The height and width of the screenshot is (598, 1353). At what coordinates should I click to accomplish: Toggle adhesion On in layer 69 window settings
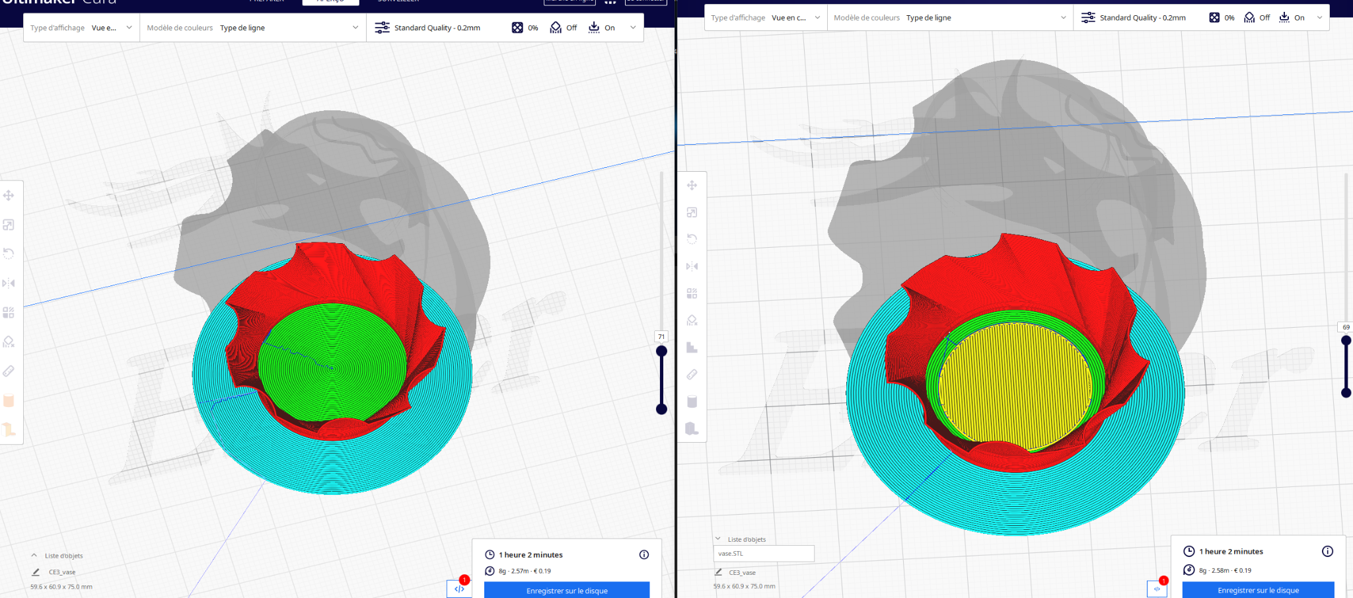click(x=1292, y=18)
